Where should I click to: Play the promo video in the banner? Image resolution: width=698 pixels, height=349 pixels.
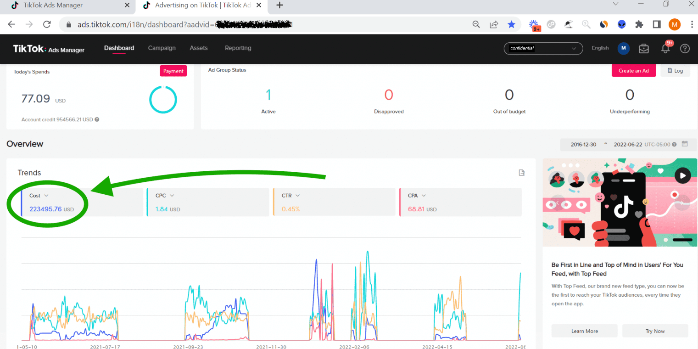point(683,175)
